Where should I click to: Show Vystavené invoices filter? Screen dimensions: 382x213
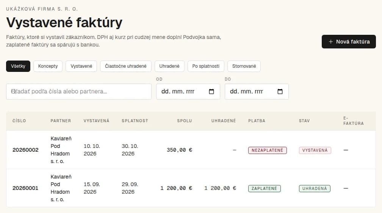81,66
